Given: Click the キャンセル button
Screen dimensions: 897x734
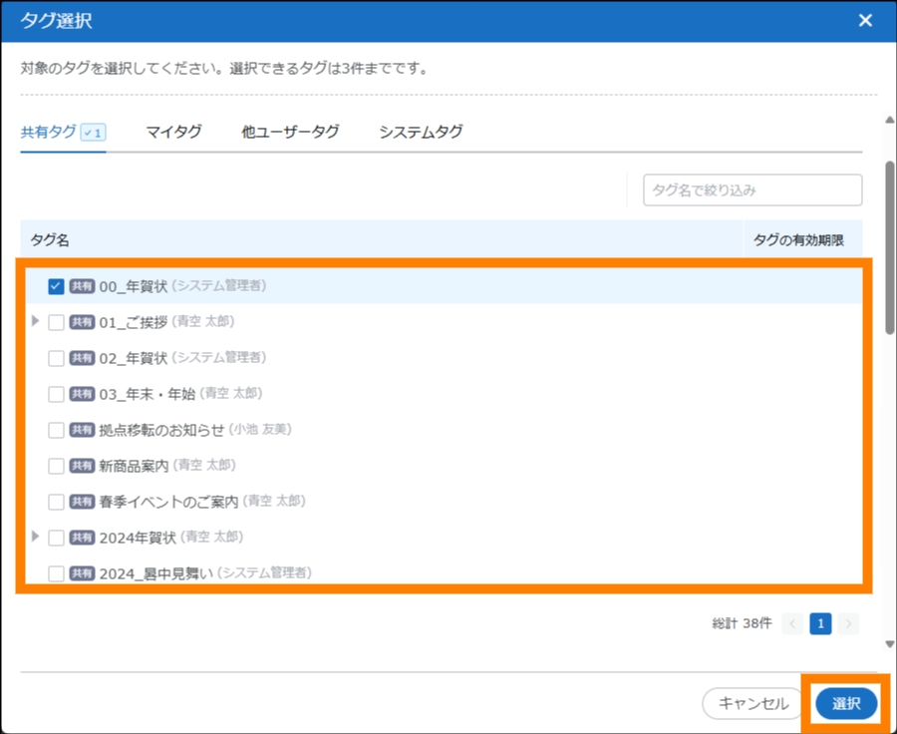Looking at the screenshot, I should click(x=752, y=703).
